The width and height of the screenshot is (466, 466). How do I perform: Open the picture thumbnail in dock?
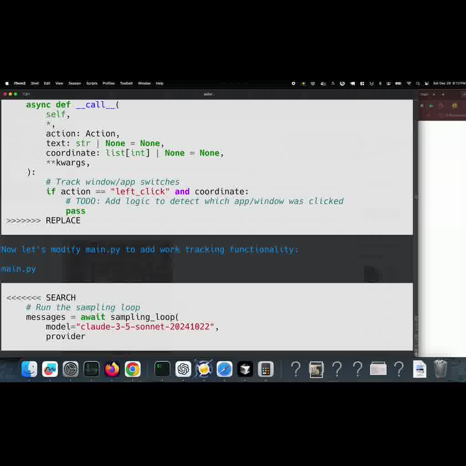pos(316,370)
